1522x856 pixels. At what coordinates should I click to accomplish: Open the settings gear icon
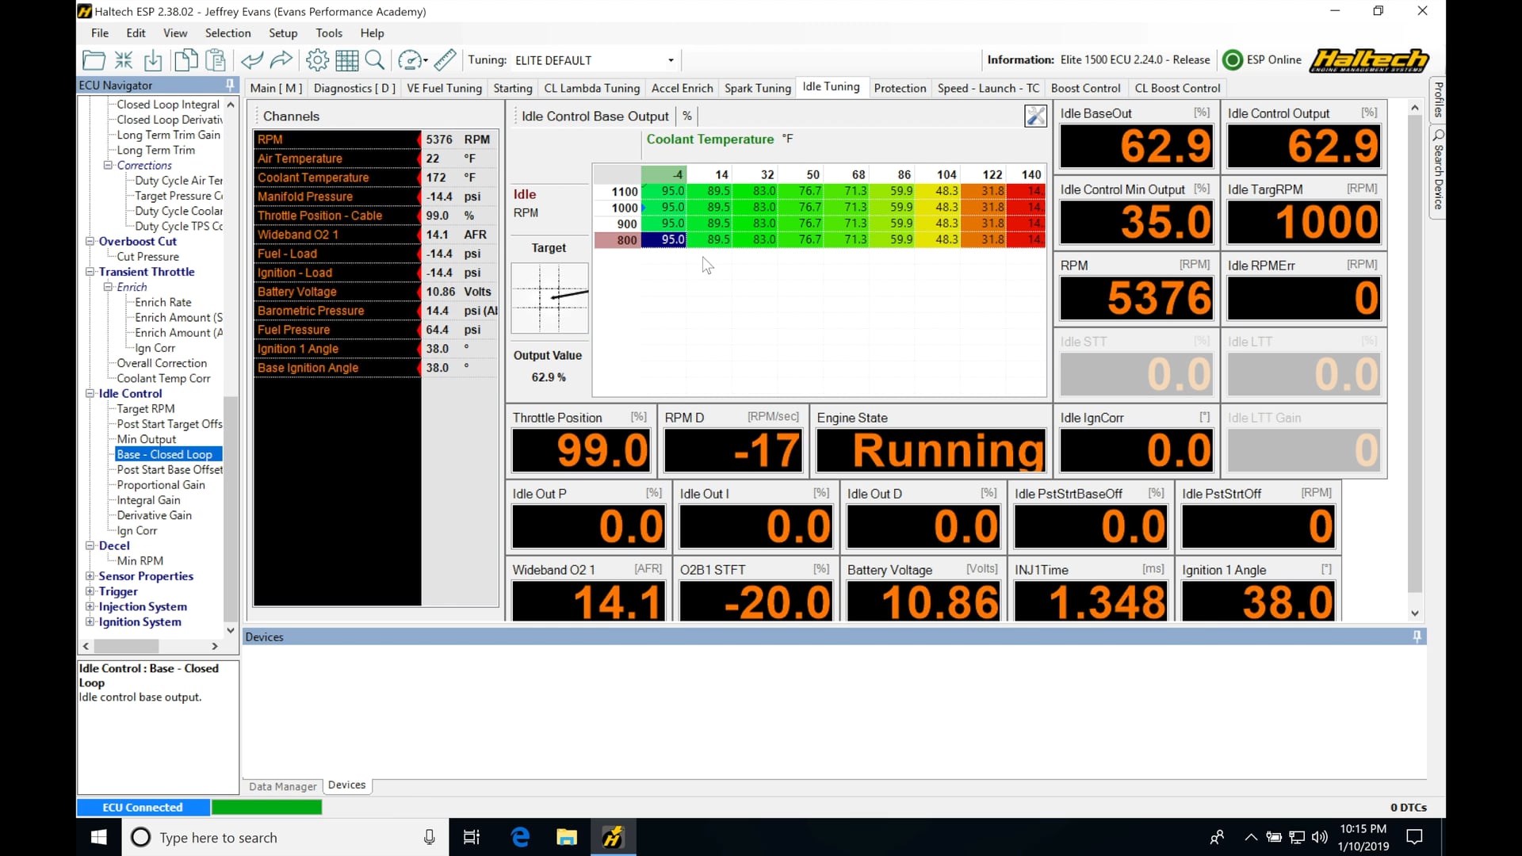317,60
